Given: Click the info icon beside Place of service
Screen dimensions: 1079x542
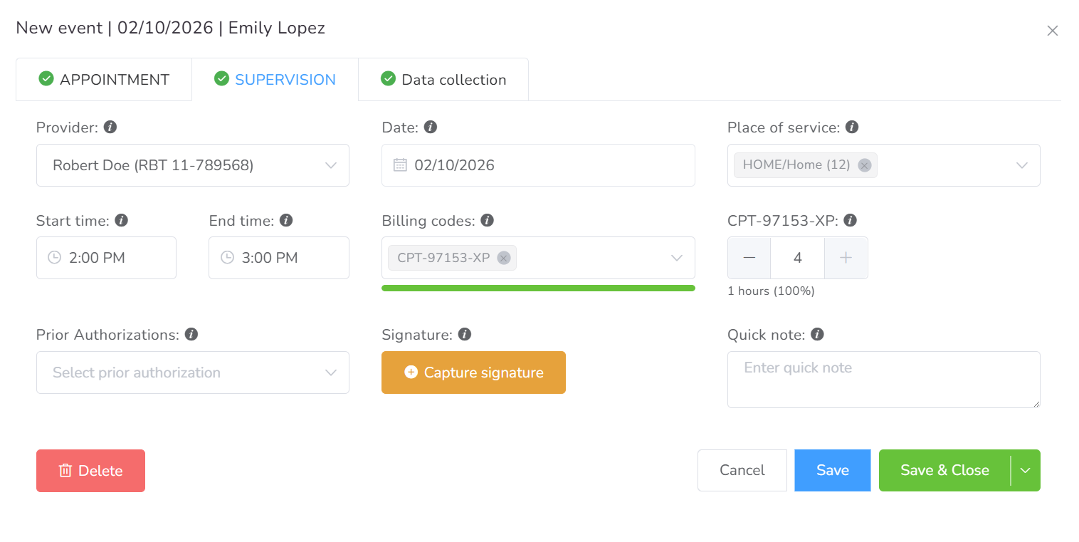Looking at the screenshot, I should coord(851,127).
